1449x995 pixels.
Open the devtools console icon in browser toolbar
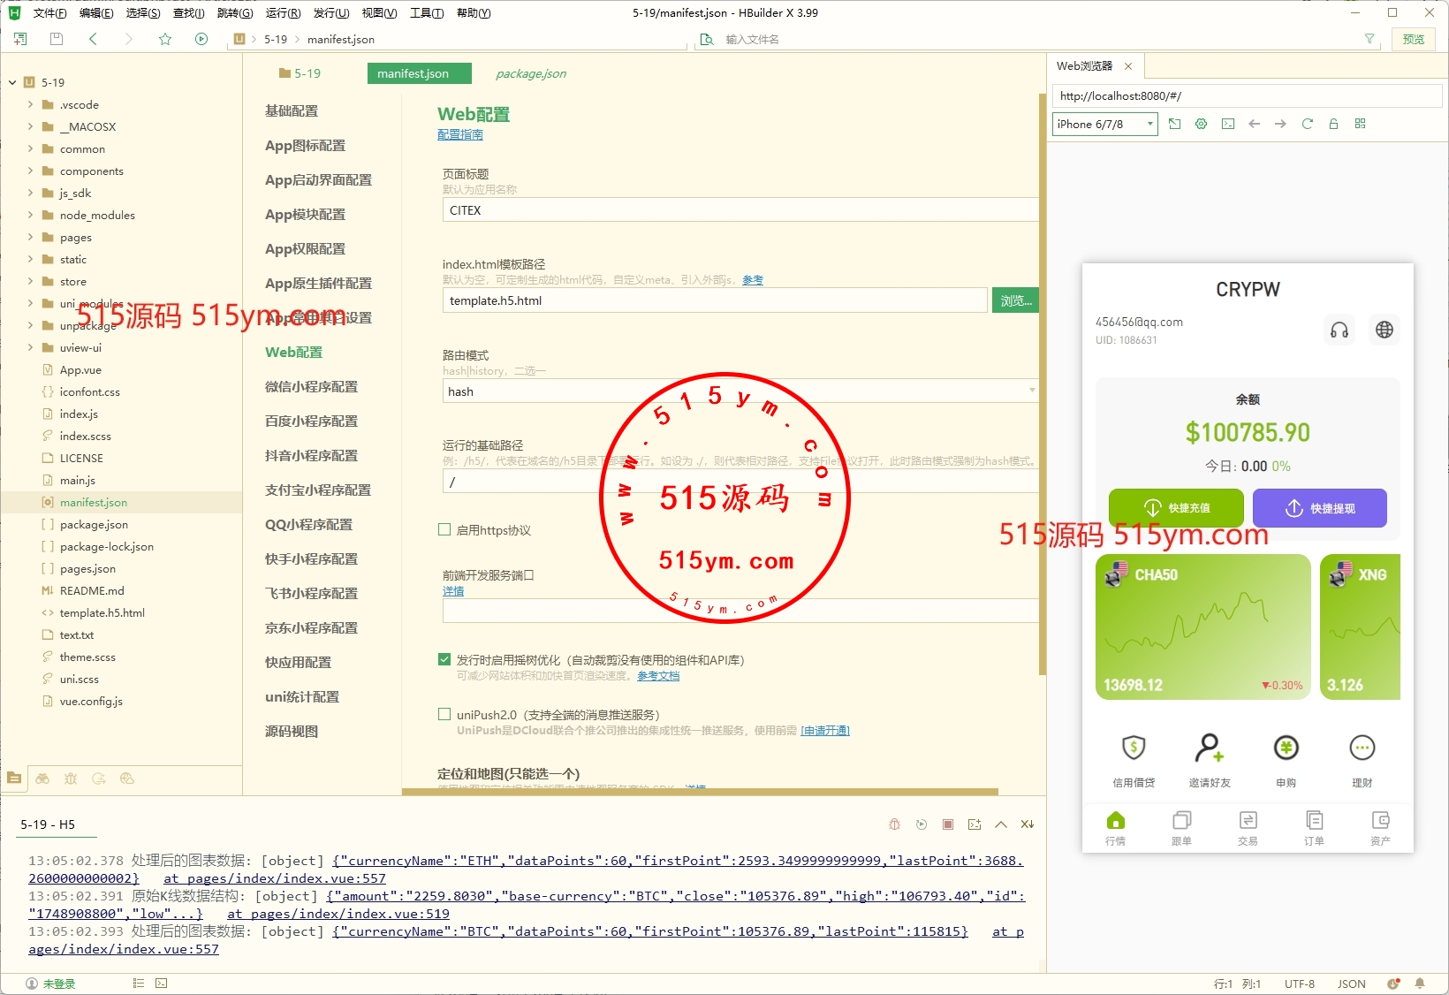[x=1227, y=124]
